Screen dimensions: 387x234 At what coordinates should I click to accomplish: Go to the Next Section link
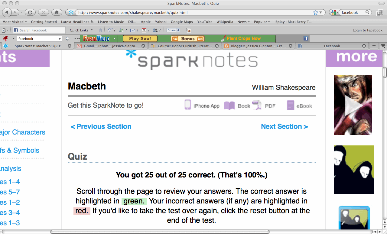tap(284, 126)
